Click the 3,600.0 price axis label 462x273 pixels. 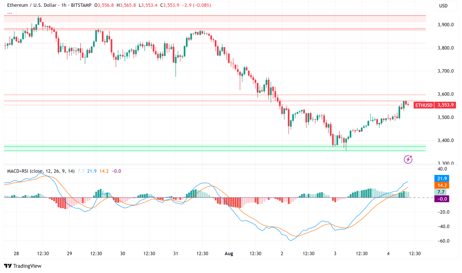(x=445, y=94)
